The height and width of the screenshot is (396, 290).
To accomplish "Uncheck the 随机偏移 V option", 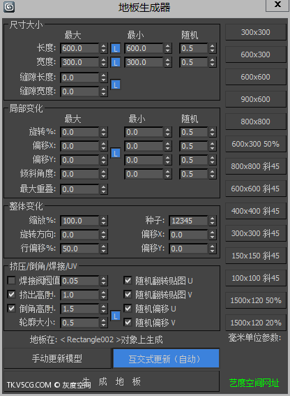I will [x=128, y=322].
